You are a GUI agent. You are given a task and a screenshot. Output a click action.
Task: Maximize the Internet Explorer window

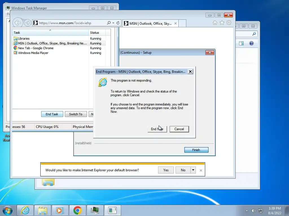(x=219, y=15)
